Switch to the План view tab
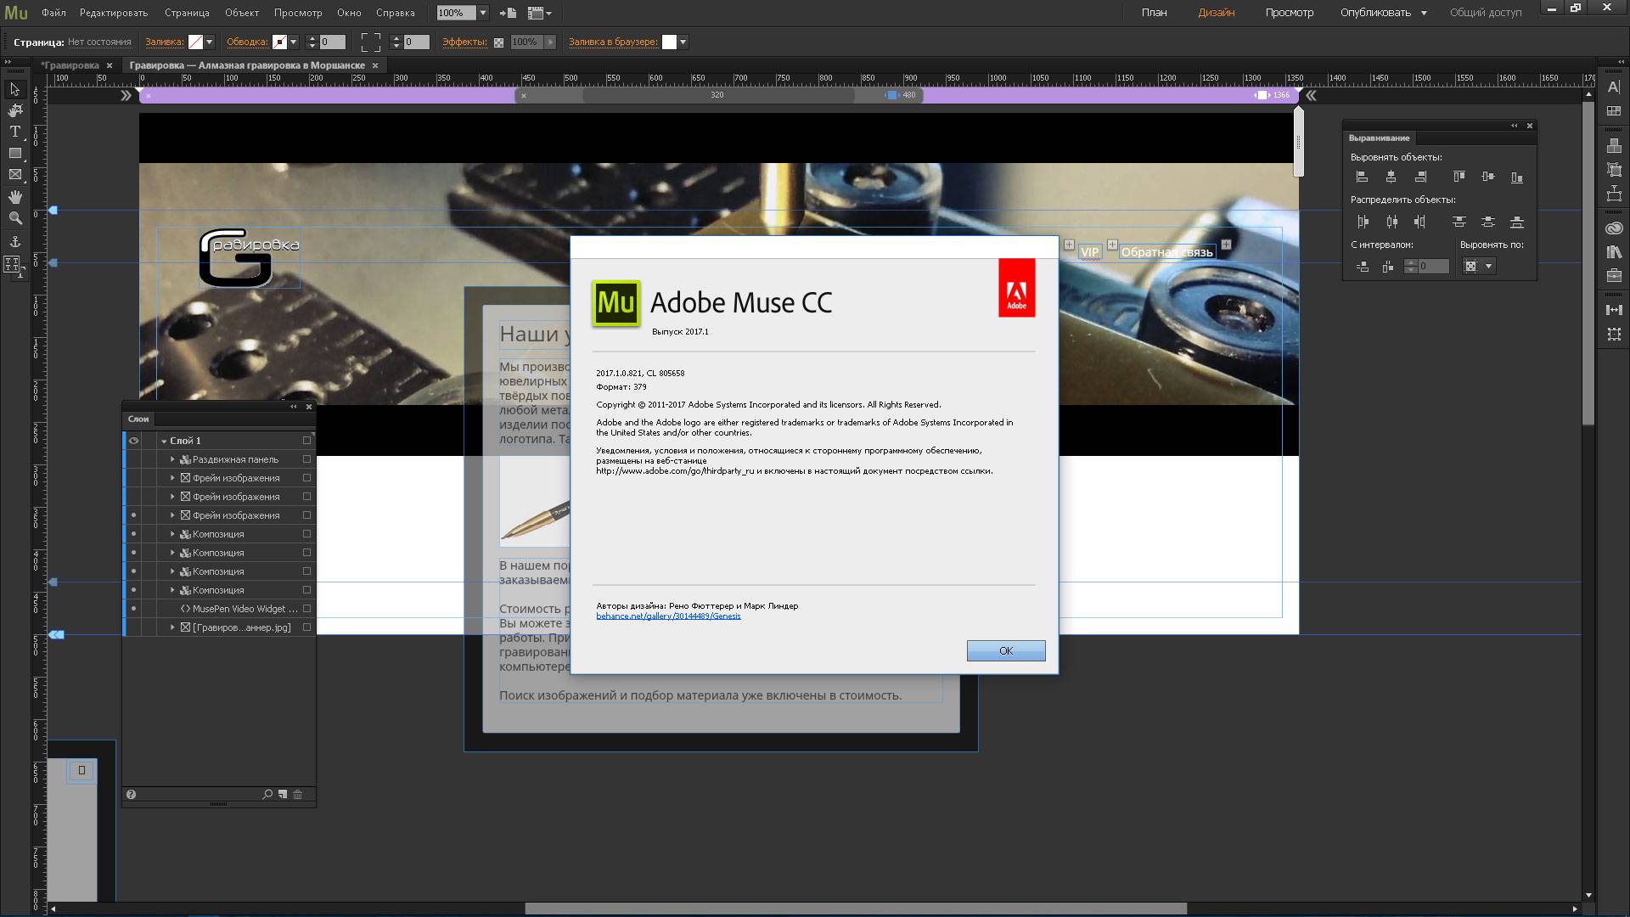 pos(1154,13)
